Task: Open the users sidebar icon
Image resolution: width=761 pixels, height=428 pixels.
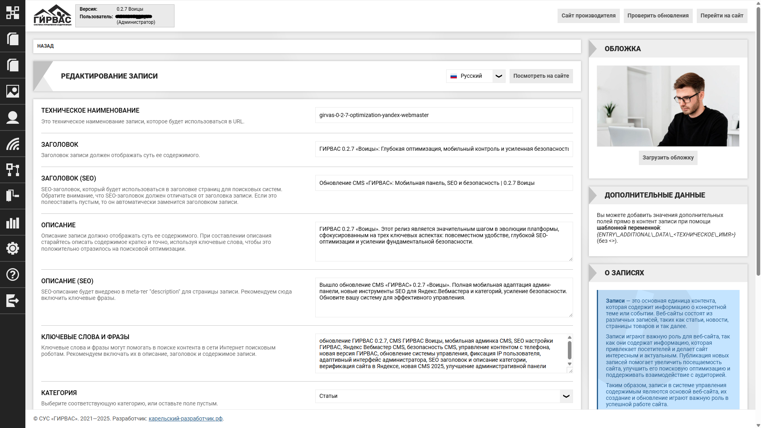Action: click(13, 117)
